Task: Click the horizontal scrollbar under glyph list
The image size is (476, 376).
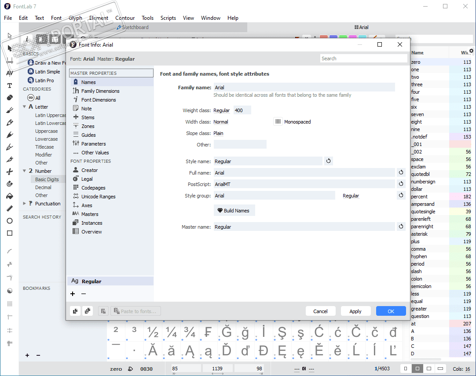Action: click(x=425, y=359)
